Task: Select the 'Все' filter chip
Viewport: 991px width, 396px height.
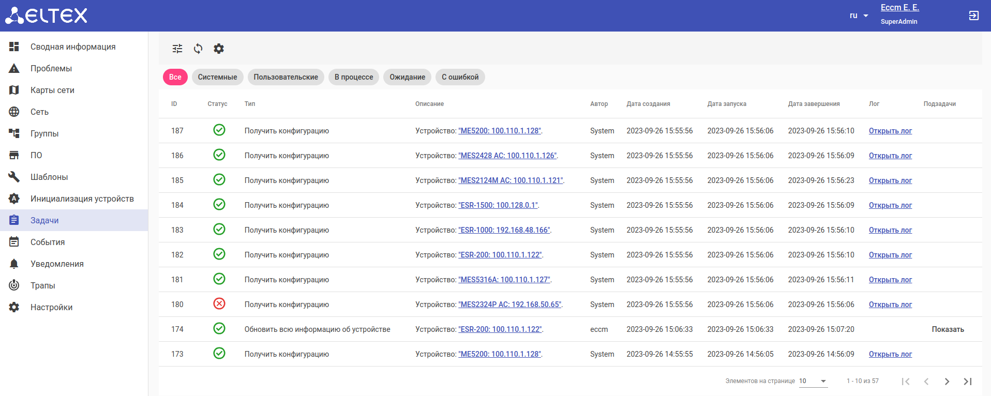Action: (175, 77)
